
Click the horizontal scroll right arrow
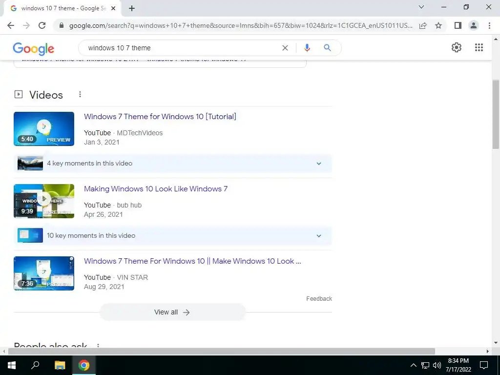coord(488,351)
